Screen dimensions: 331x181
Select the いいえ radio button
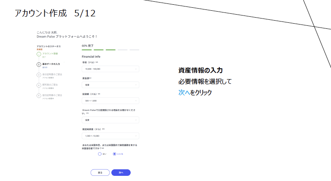click(x=114, y=153)
